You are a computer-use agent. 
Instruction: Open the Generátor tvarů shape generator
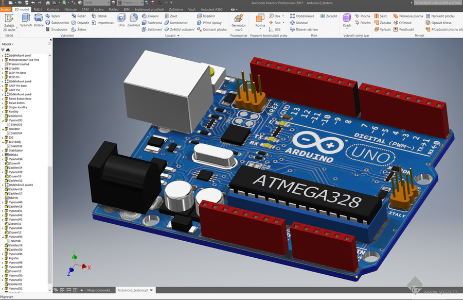point(239,23)
